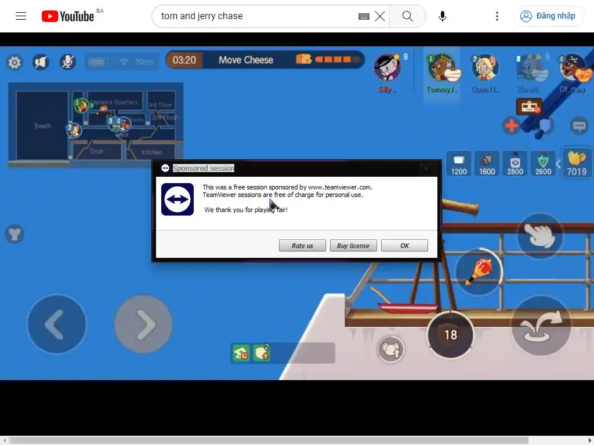Image resolution: width=594 pixels, height=445 pixels.
Task: Clear the search query with the X
Action: click(x=379, y=16)
